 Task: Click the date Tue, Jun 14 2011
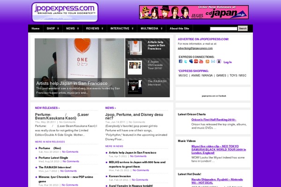pyautogui.click(x=116, y=122)
